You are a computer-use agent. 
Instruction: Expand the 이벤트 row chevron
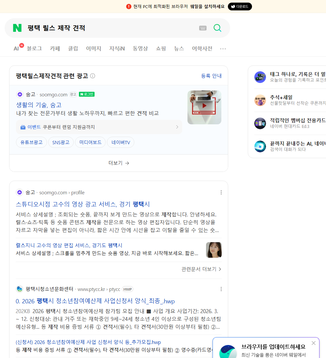[177, 127]
